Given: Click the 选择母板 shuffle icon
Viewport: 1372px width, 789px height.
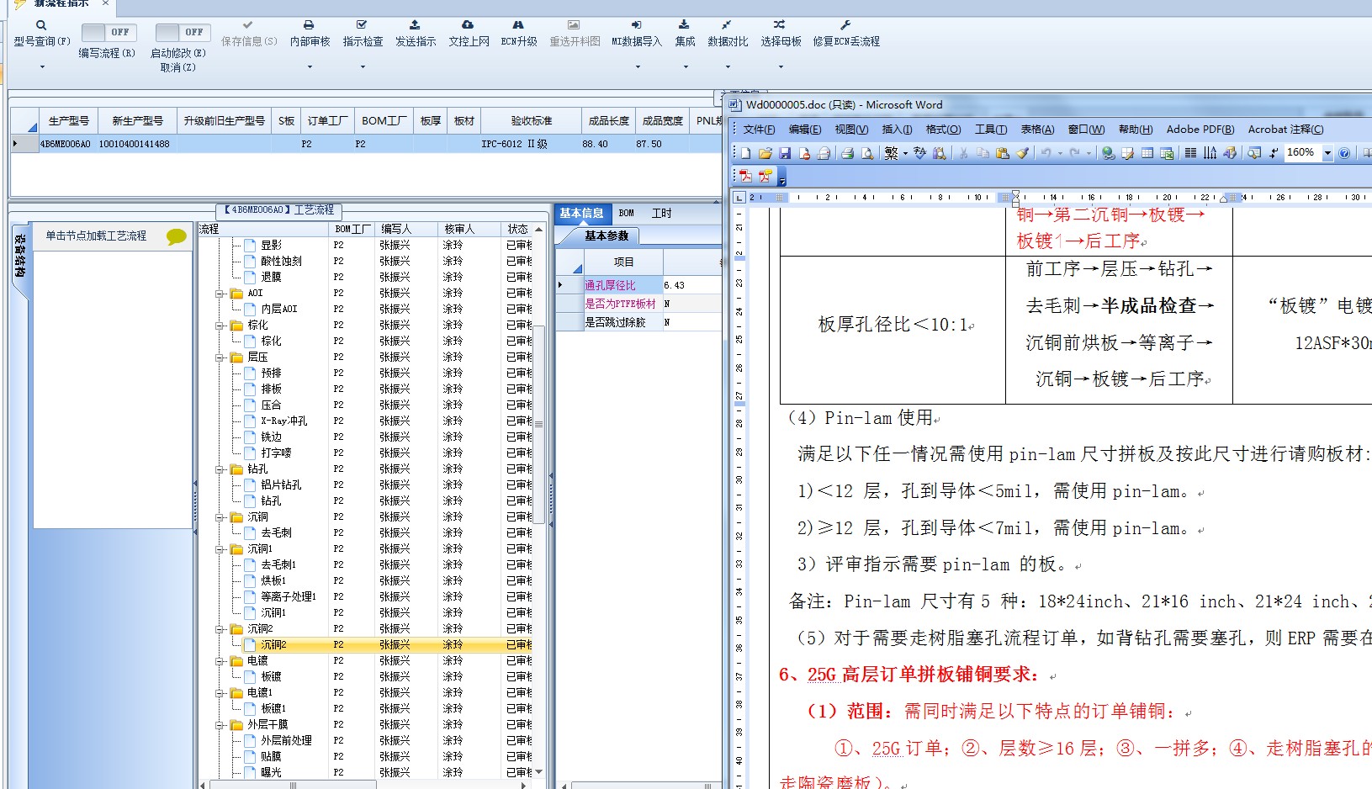Looking at the screenshot, I should pos(780,25).
